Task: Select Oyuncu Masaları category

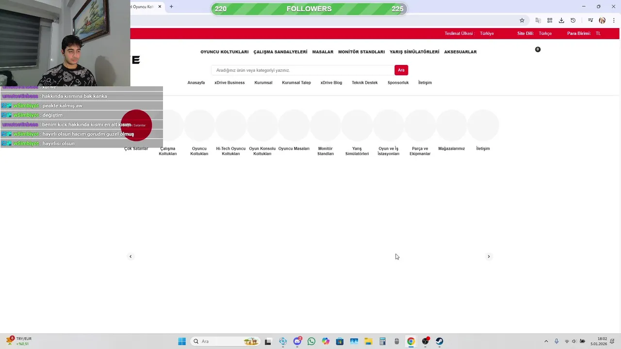Action: pyautogui.click(x=294, y=130)
